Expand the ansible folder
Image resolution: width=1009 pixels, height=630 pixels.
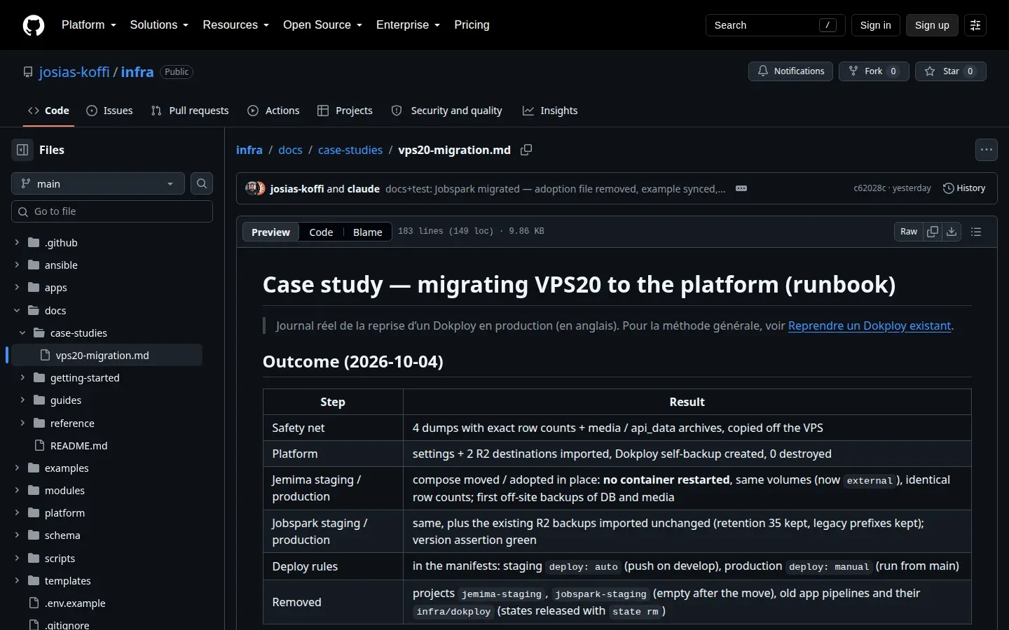pyautogui.click(x=17, y=265)
